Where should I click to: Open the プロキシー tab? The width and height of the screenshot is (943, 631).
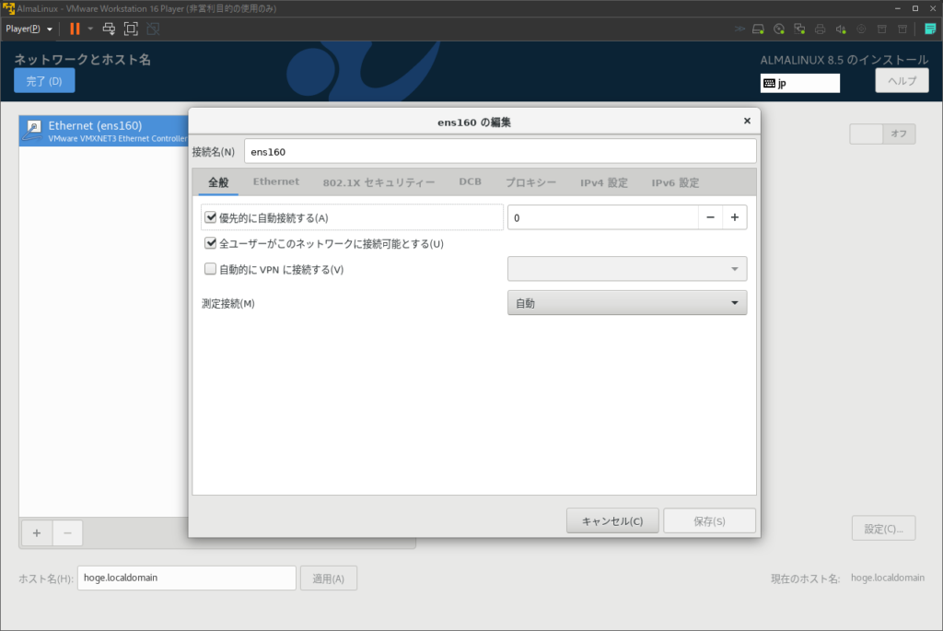click(x=530, y=182)
